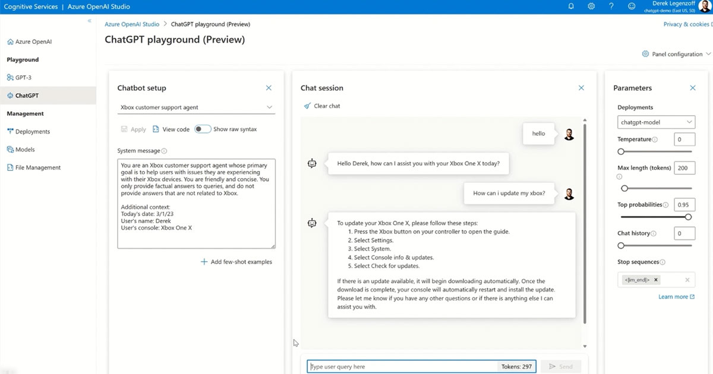The width and height of the screenshot is (713, 374).
Task: Click the Temperature slider handle
Action: click(621, 151)
